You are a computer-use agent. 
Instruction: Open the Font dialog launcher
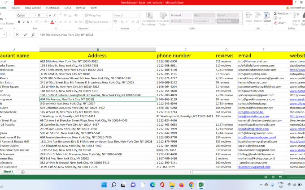pyautogui.click(x=56, y=29)
